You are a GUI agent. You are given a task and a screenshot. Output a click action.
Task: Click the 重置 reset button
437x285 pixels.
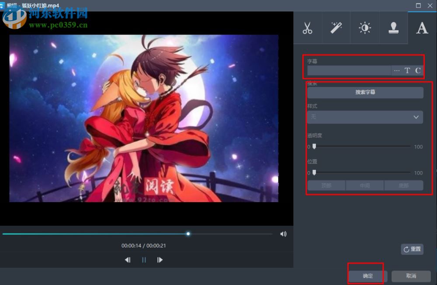[x=412, y=249]
